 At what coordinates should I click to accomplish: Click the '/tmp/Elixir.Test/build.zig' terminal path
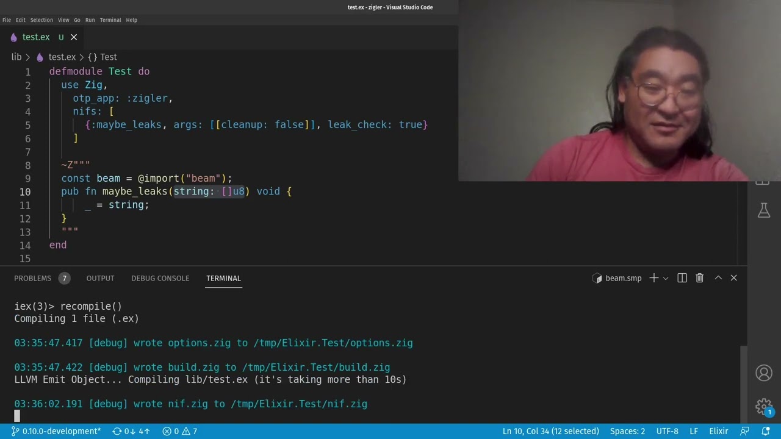coord(316,367)
